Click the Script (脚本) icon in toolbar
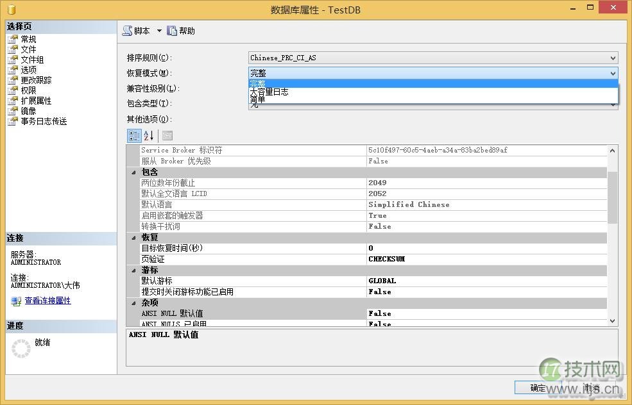 coord(128,31)
